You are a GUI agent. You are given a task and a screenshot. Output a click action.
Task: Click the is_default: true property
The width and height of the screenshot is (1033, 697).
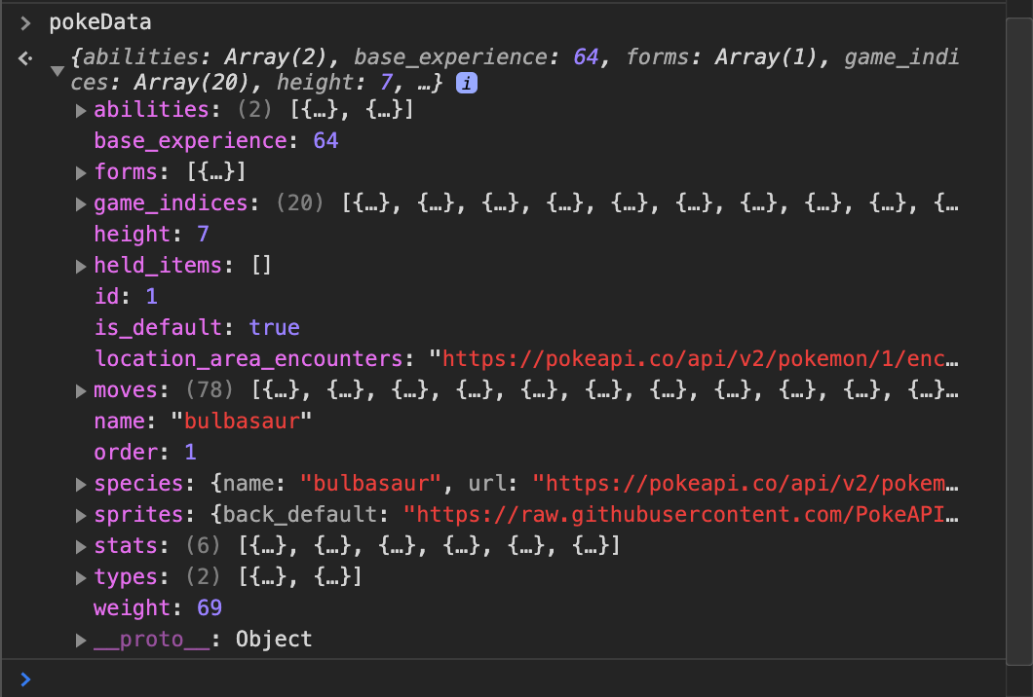coord(197,327)
